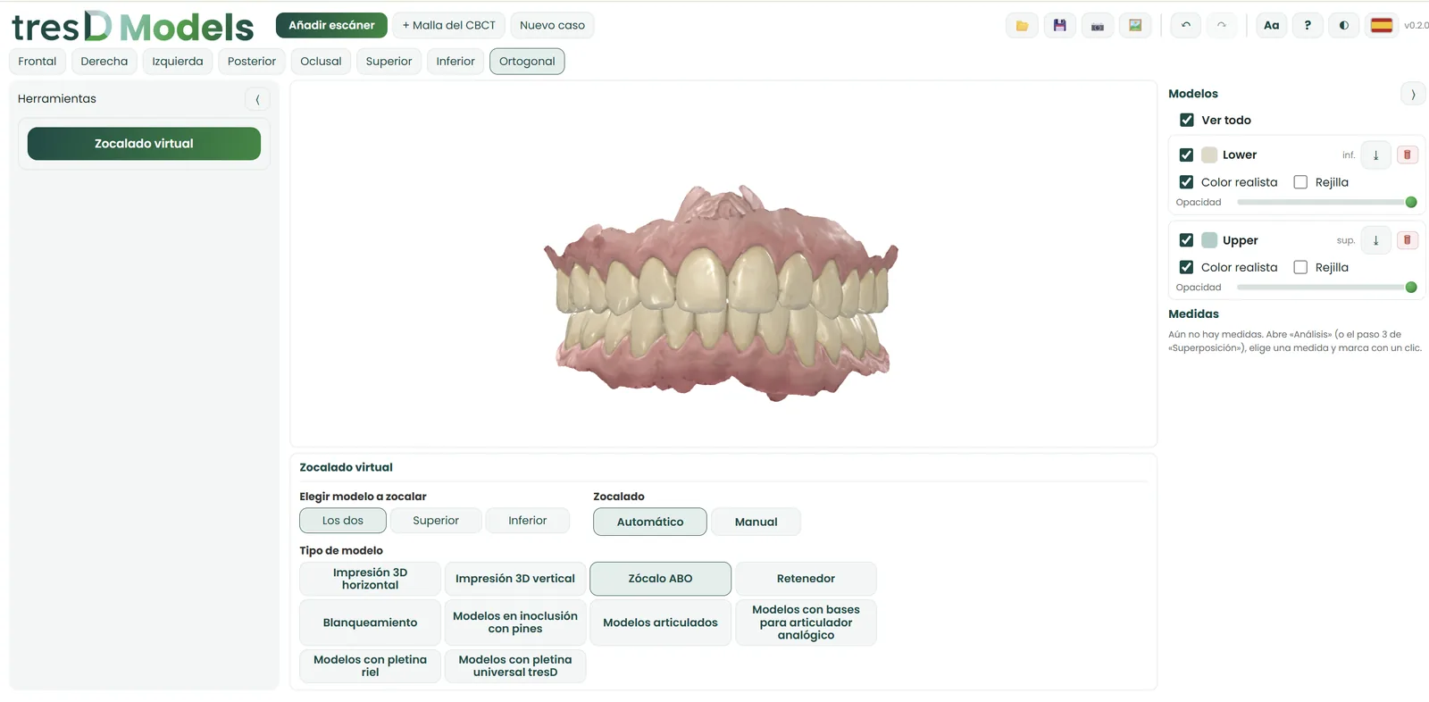Screen dimensions: 1429x702
Task: Change language via the Spanish flag icon
Action: tap(1382, 25)
